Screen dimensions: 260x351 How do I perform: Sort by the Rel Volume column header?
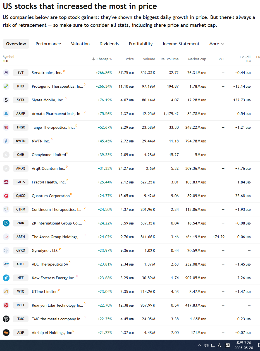click(170, 59)
